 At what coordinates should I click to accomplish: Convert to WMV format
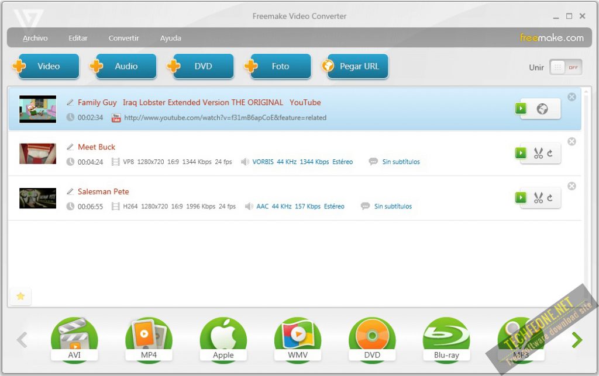tap(298, 340)
